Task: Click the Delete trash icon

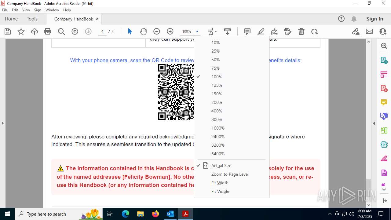Action: [301, 31]
